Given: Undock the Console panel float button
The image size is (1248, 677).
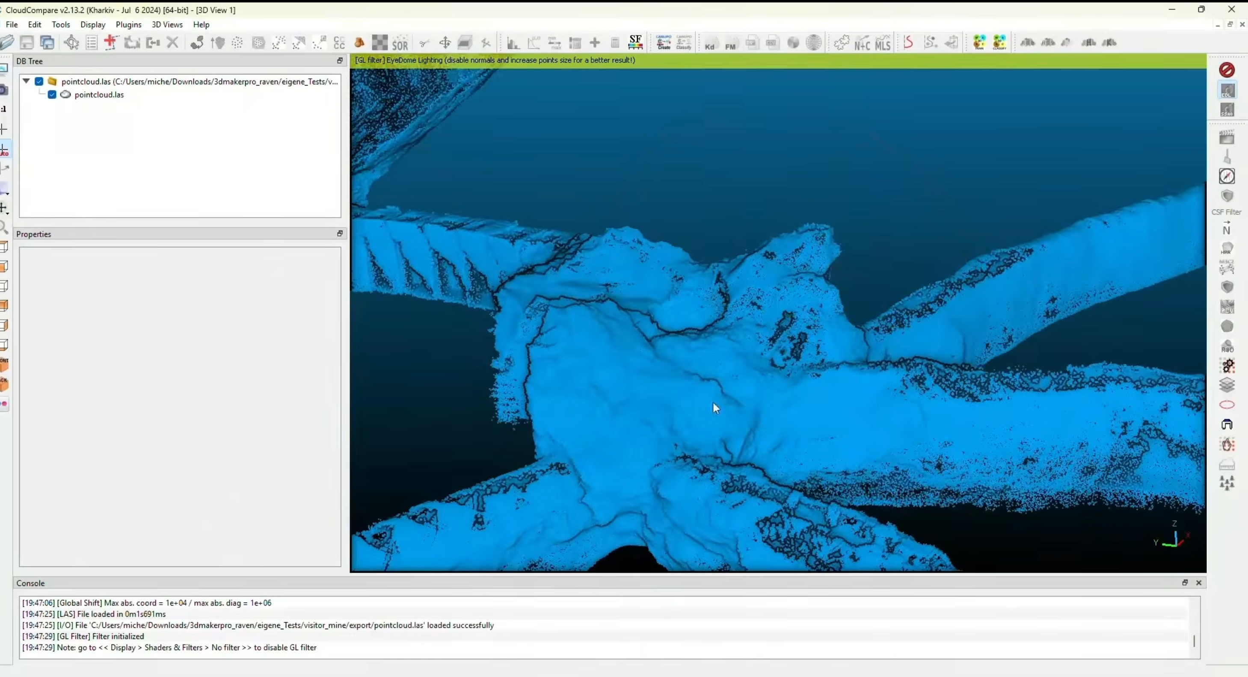Looking at the screenshot, I should pos(1185,582).
